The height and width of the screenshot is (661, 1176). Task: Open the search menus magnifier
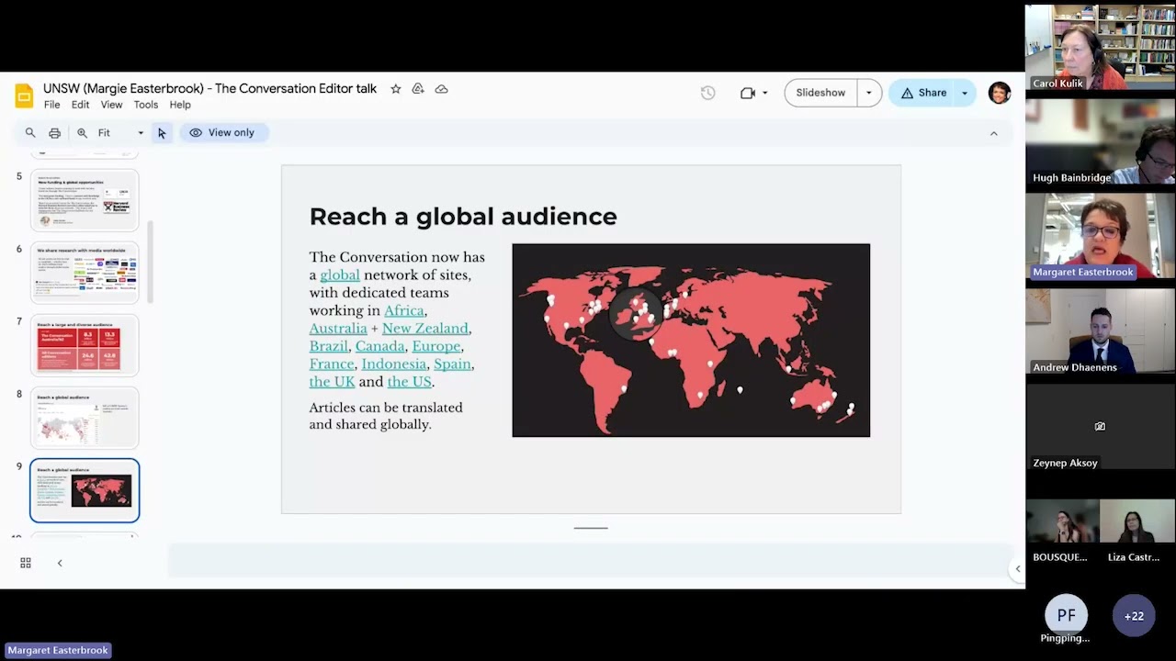pyautogui.click(x=30, y=133)
